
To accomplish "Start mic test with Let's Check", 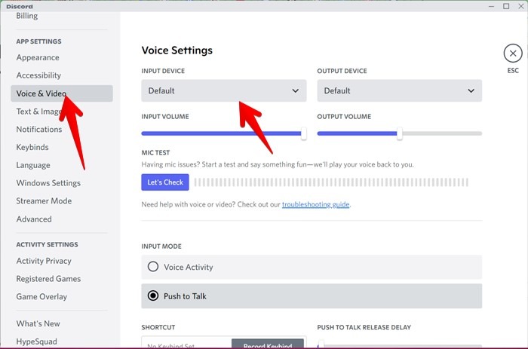I will (x=165, y=182).
